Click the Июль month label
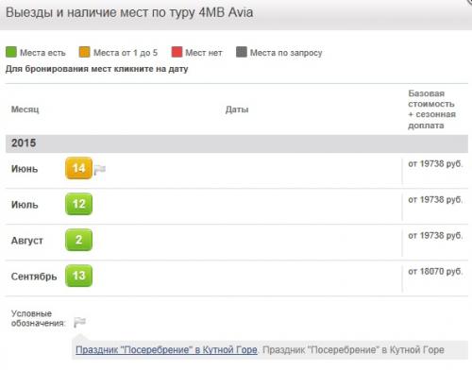The width and height of the screenshot is (472, 370). tap(25, 205)
